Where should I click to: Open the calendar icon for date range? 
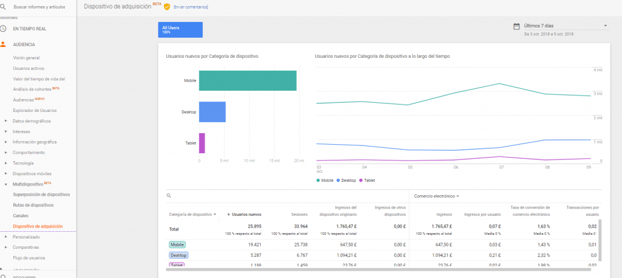click(x=516, y=26)
